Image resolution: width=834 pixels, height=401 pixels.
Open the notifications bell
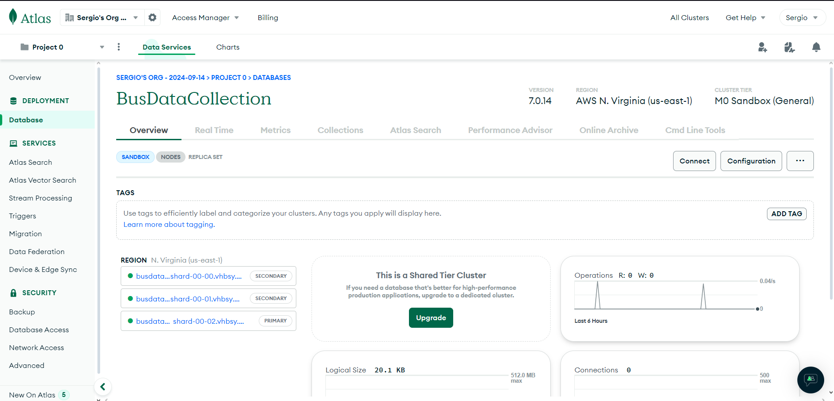point(816,47)
